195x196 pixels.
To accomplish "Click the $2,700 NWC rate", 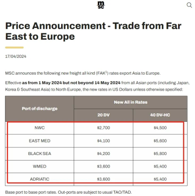I will 104,128.
